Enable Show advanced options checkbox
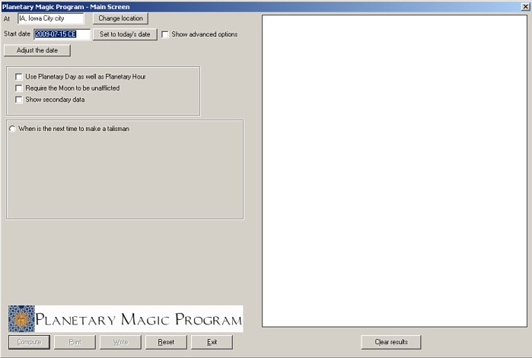This screenshot has width=532, height=358. (166, 34)
